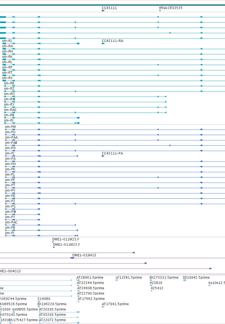Image resolution: width=225 pixels, height=324 pixels.
Task: Choose protein label sm-PJ
Action: tap(10, 153)
